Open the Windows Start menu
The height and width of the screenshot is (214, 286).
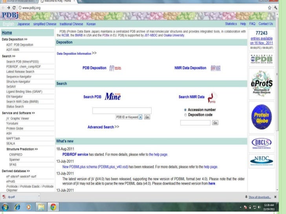pyautogui.click(x=5, y=207)
